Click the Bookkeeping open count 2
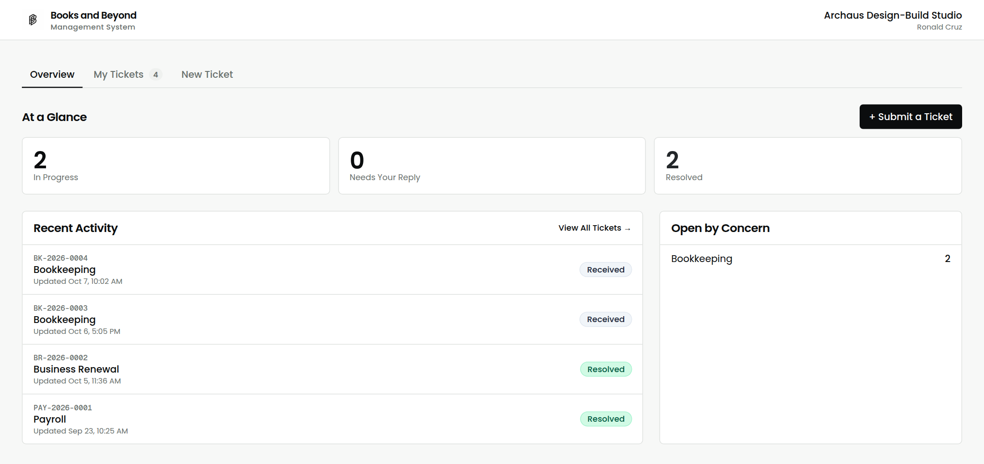 948,259
